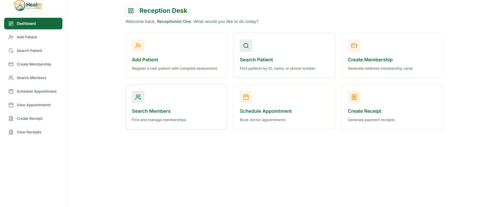
Task: Click the magnifier icon beside Search Patient in sidebar
Action: click(x=11, y=51)
